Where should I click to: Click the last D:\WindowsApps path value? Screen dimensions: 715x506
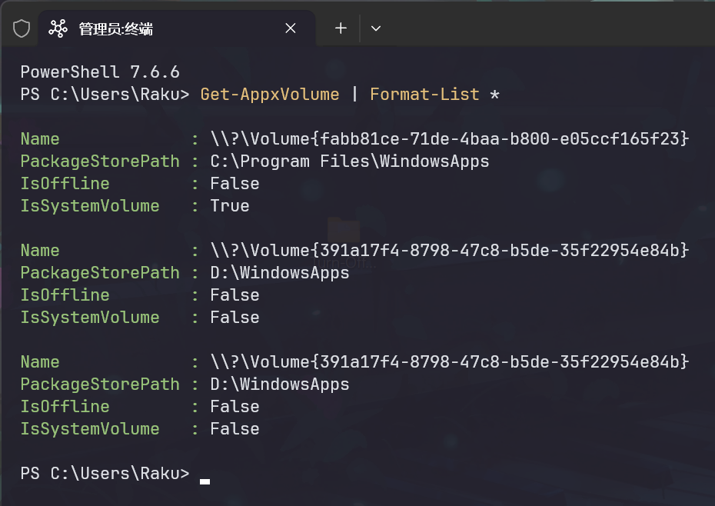[x=280, y=384]
